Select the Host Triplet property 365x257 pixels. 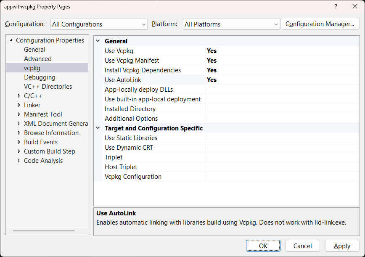(x=121, y=167)
